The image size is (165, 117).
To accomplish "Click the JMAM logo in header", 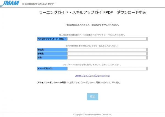I will [x=10, y=4].
